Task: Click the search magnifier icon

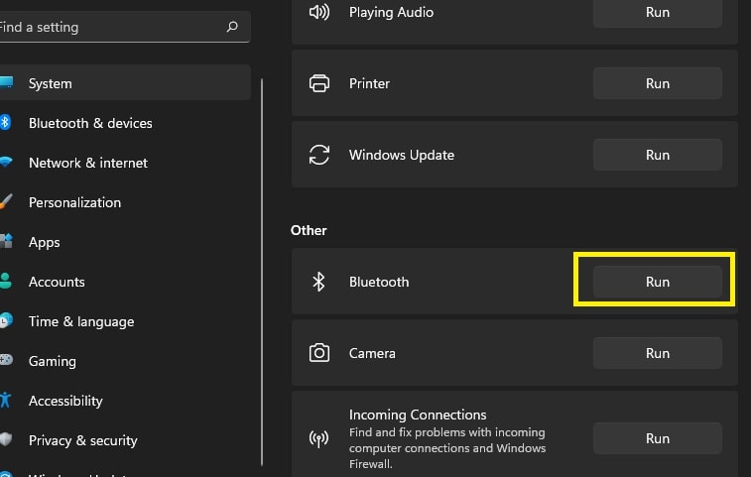Action: click(232, 27)
